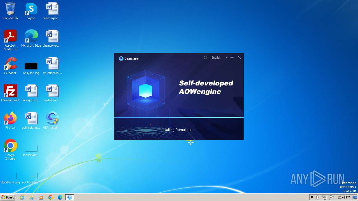This screenshot has width=358, height=201.
Task: Select the solutionstel... desktop file
Action: pos(31,178)
